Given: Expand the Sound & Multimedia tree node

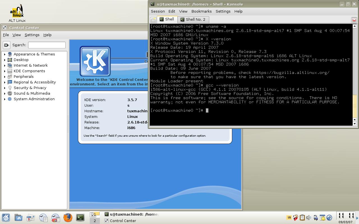Looking at the screenshot, I should tap(4, 94).
